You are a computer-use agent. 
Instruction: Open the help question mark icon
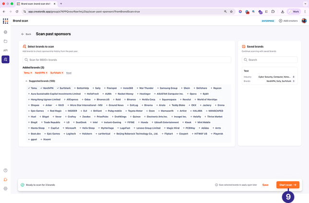click(5, 170)
